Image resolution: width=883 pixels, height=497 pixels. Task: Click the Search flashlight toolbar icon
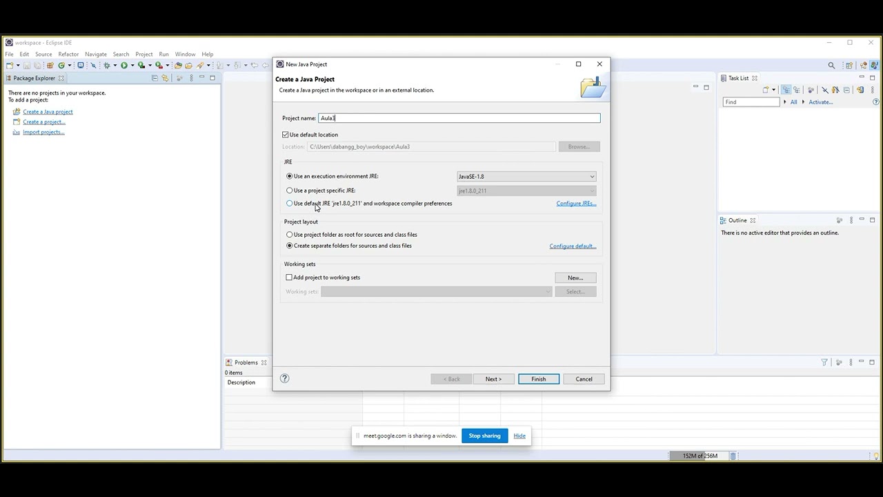(199, 66)
